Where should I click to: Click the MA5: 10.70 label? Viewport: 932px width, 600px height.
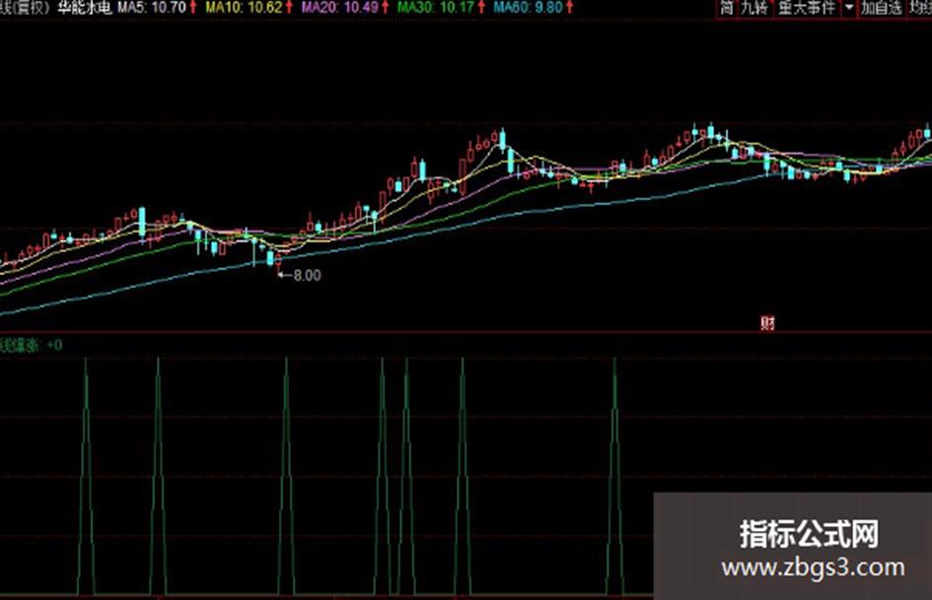coord(152,8)
